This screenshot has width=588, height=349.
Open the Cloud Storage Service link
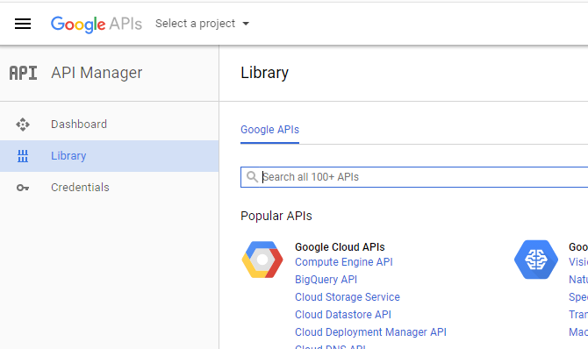348,297
